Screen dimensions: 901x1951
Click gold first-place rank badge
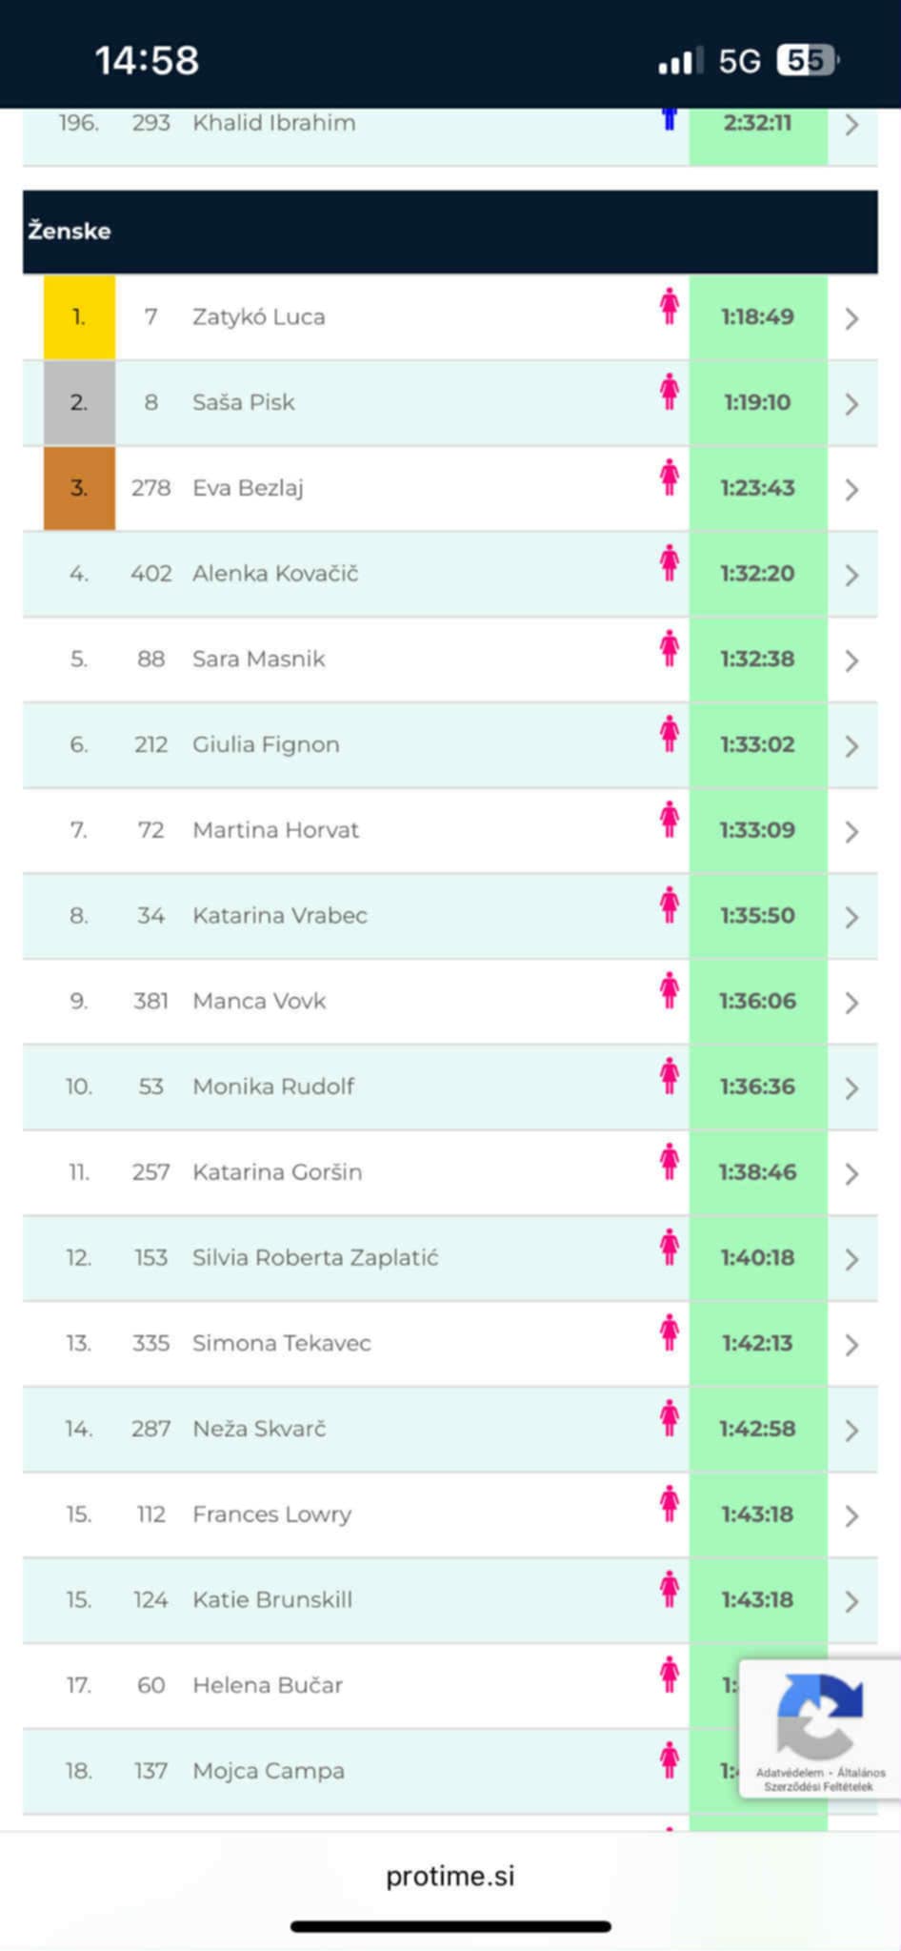pyautogui.click(x=79, y=316)
